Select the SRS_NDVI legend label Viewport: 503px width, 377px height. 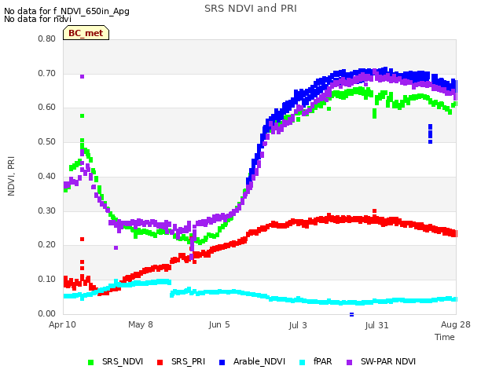[123, 361]
